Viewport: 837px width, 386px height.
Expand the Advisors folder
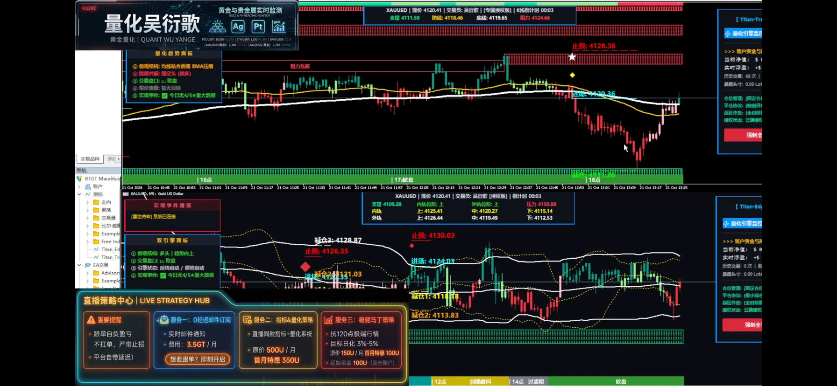tap(87, 273)
